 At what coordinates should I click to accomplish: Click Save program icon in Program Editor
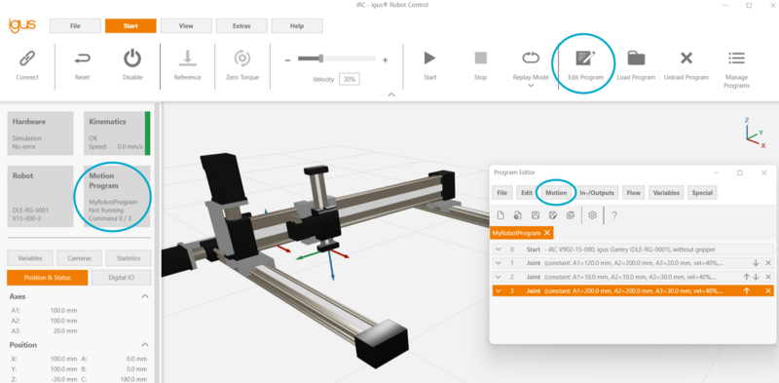(535, 215)
